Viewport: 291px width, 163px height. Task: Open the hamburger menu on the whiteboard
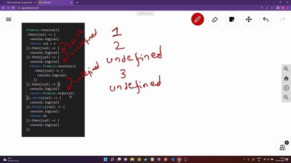pos(9,19)
